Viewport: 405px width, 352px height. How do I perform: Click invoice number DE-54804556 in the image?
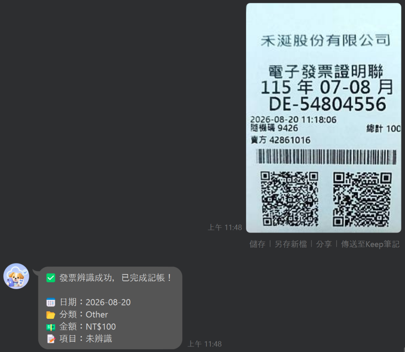click(x=327, y=104)
